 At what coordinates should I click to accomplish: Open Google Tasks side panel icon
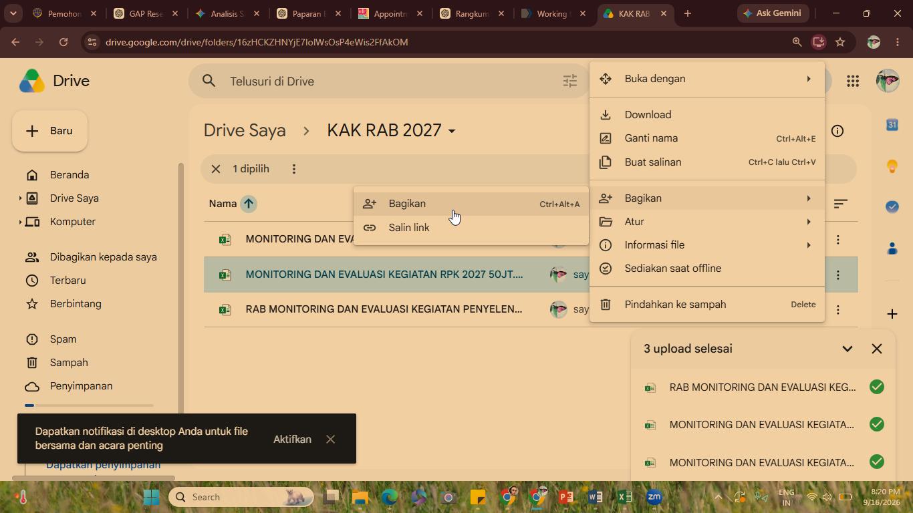pos(892,207)
